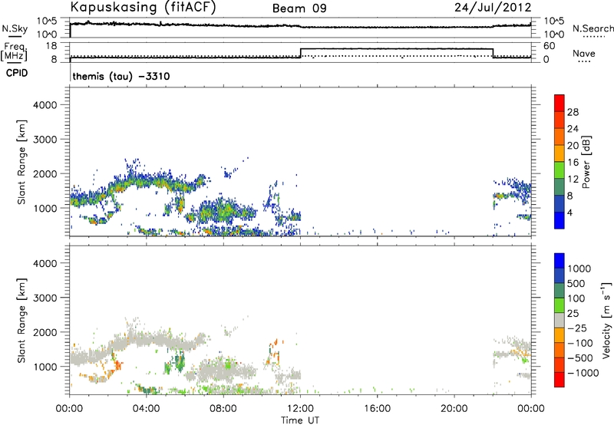Viewport: 614px width, 425px height.
Task: Click the 'Time UT' axis label
Action: click(x=300, y=420)
